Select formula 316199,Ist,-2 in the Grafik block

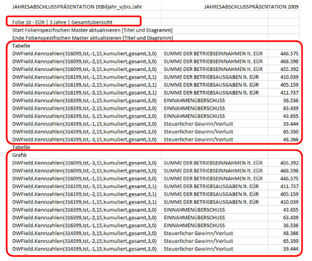coord(84,194)
